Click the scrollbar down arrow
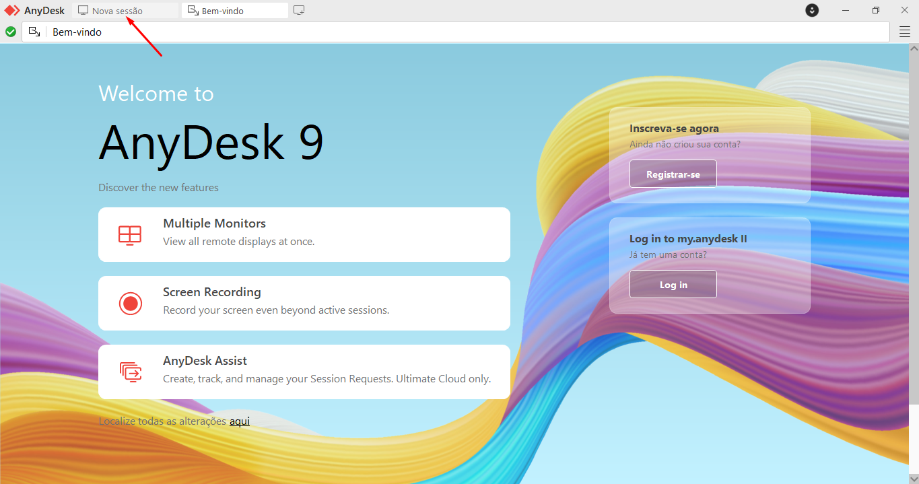This screenshot has height=484, width=919. click(x=914, y=479)
